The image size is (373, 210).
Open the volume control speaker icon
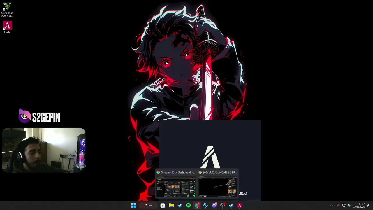349,205
